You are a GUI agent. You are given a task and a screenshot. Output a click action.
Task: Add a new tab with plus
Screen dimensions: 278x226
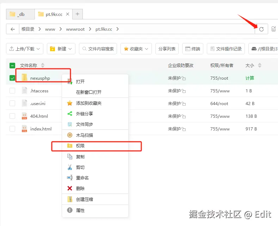click(x=78, y=14)
